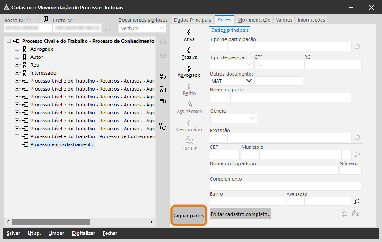This screenshot has height=242, width=382.
Task: Open the Dados Principais tab
Action: [x=193, y=20]
